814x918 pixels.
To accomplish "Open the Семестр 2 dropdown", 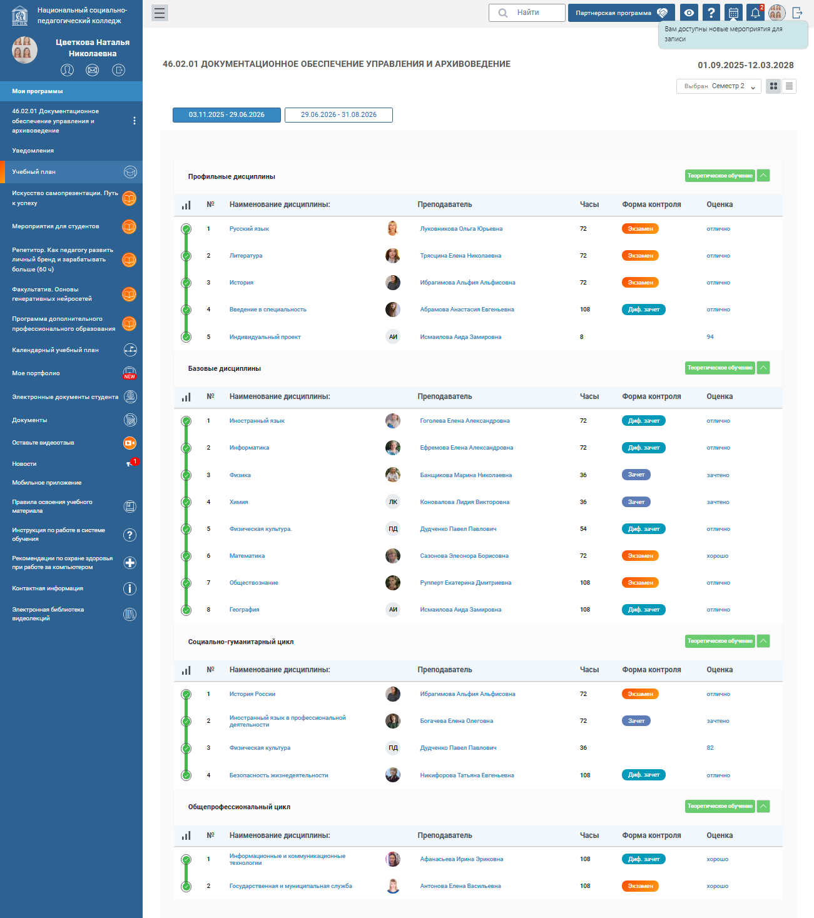I will [719, 86].
